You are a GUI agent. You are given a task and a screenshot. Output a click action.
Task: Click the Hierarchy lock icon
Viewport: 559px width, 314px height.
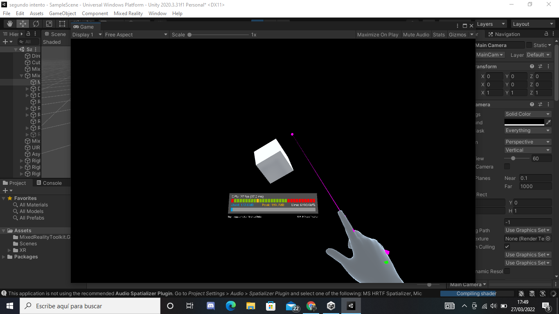(x=29, y=34)
